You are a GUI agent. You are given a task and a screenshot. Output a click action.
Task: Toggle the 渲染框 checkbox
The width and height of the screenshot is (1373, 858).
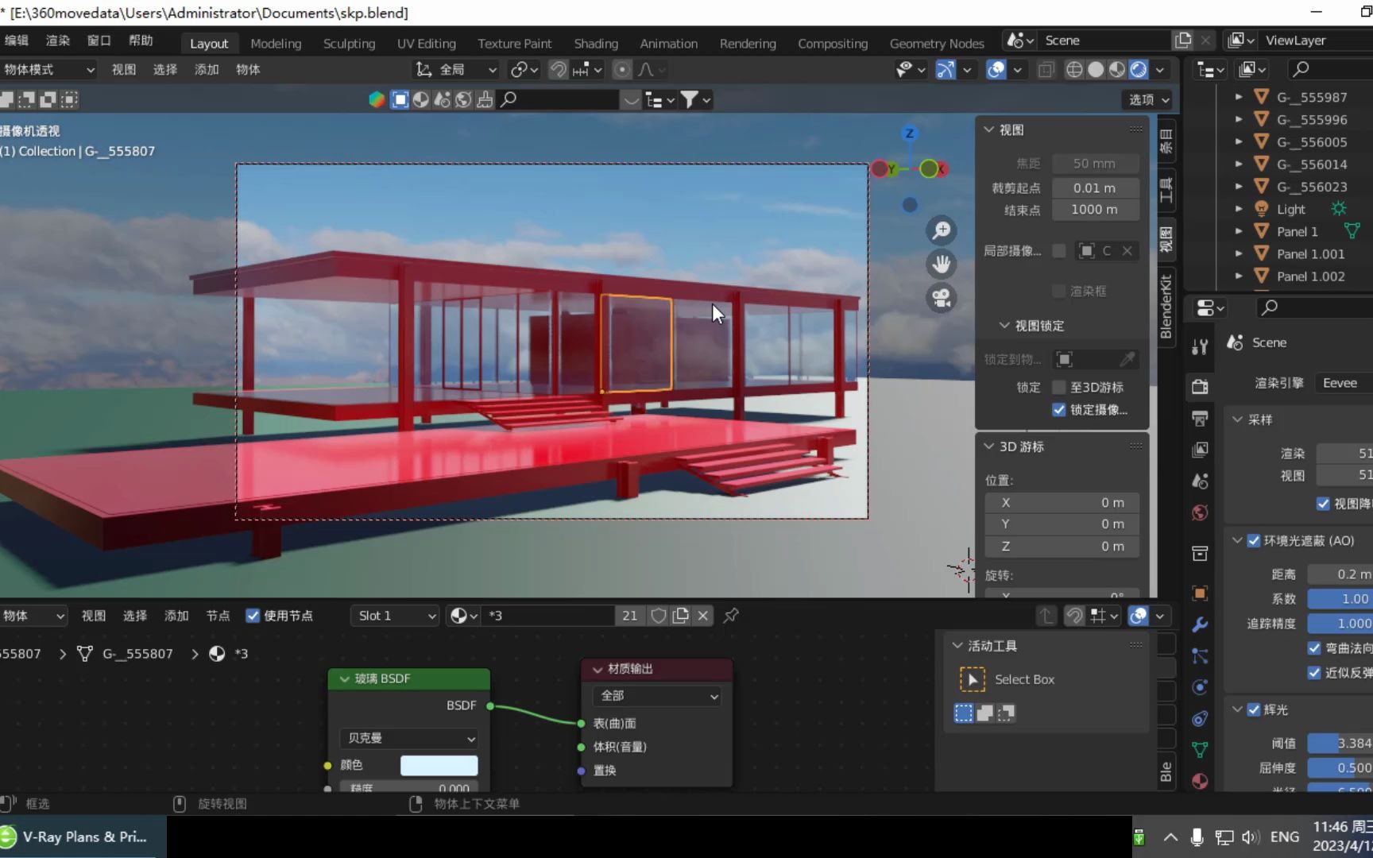pyautogui.click(x=1059, y=291)
